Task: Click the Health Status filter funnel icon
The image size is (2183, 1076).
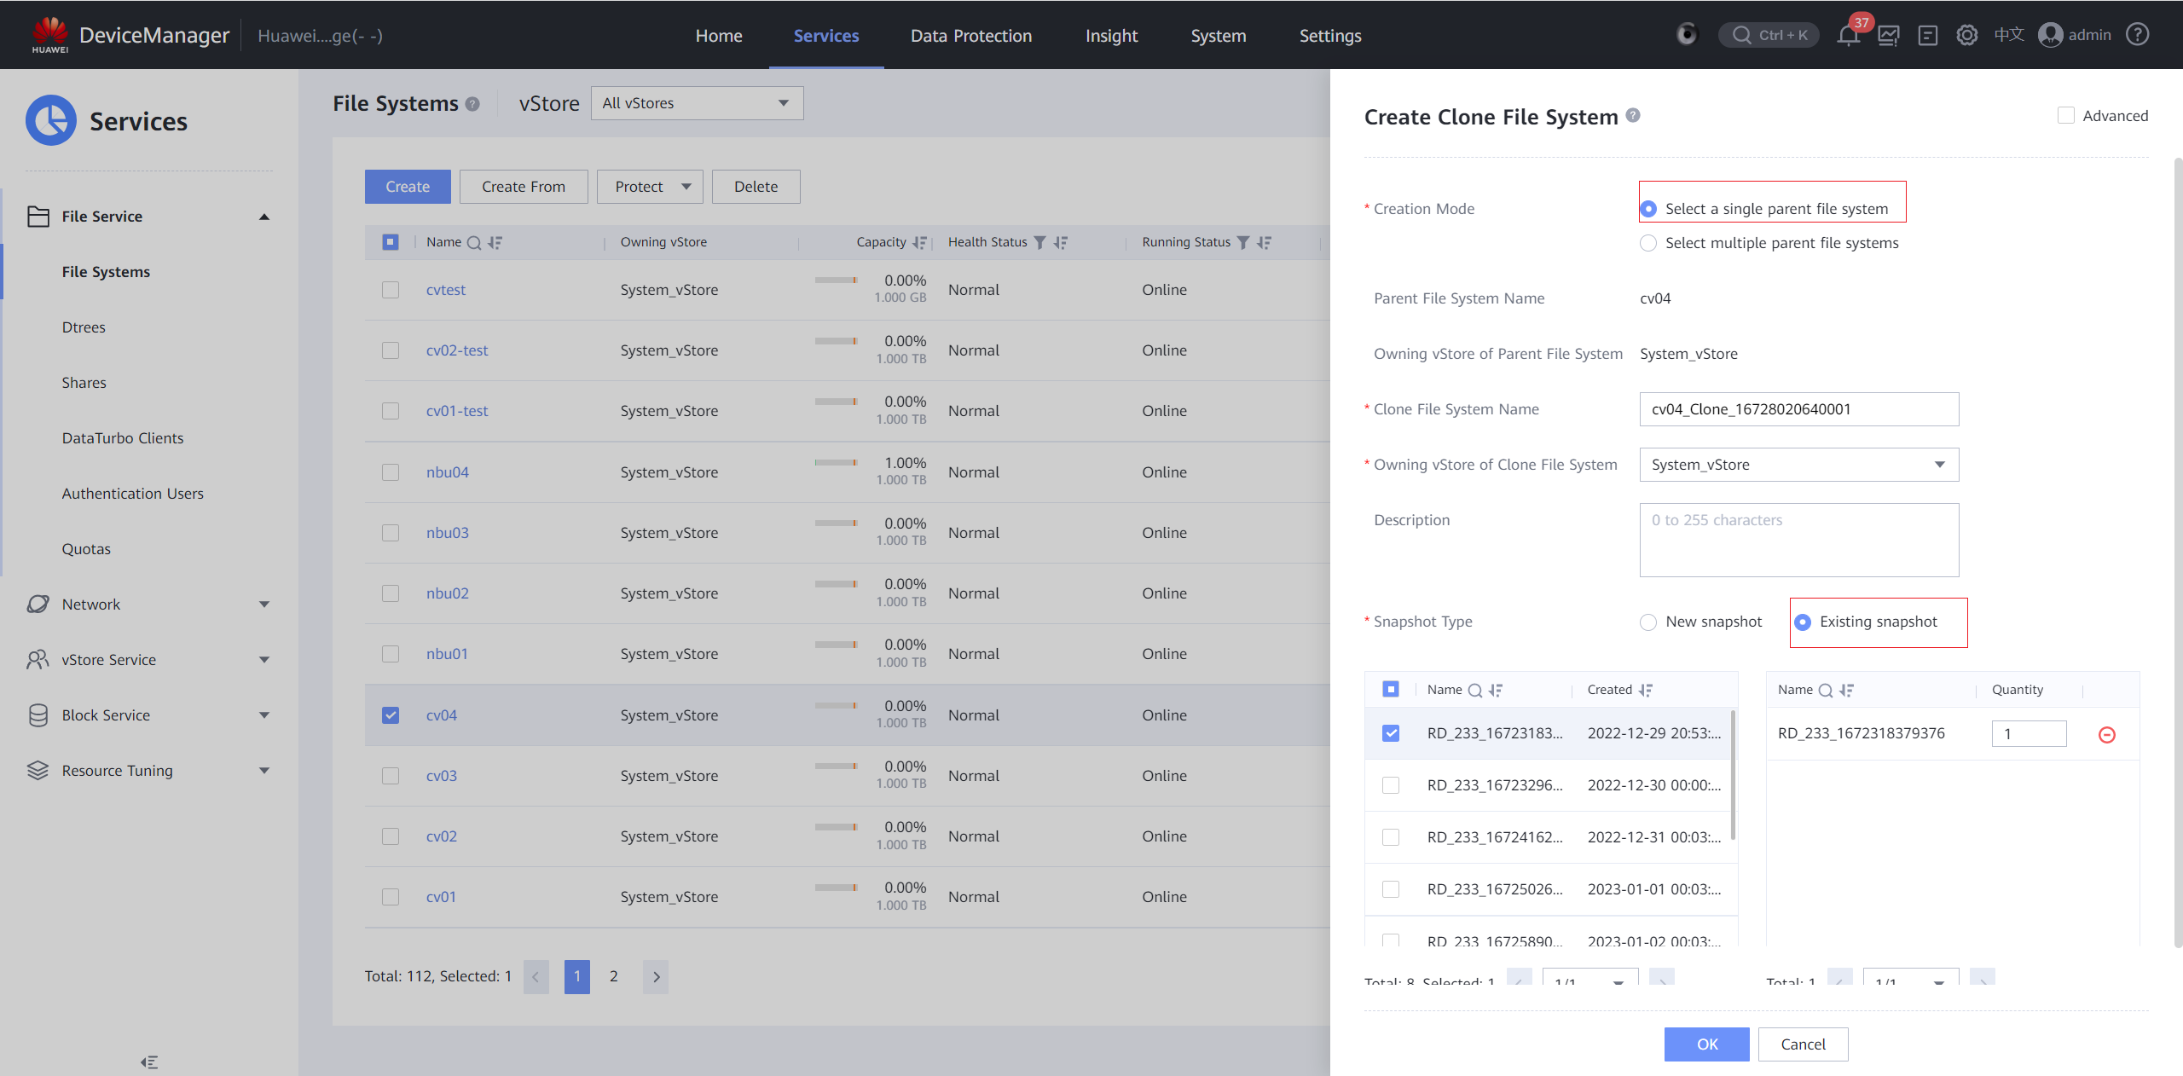Action: (1039, 243)
